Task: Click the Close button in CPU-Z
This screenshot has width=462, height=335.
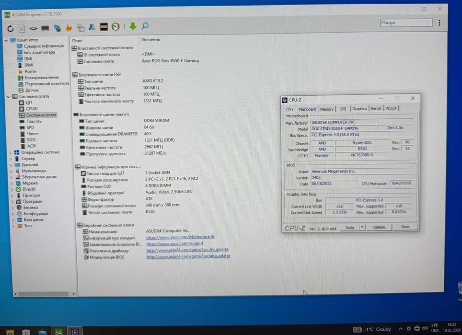Action: 405,227
